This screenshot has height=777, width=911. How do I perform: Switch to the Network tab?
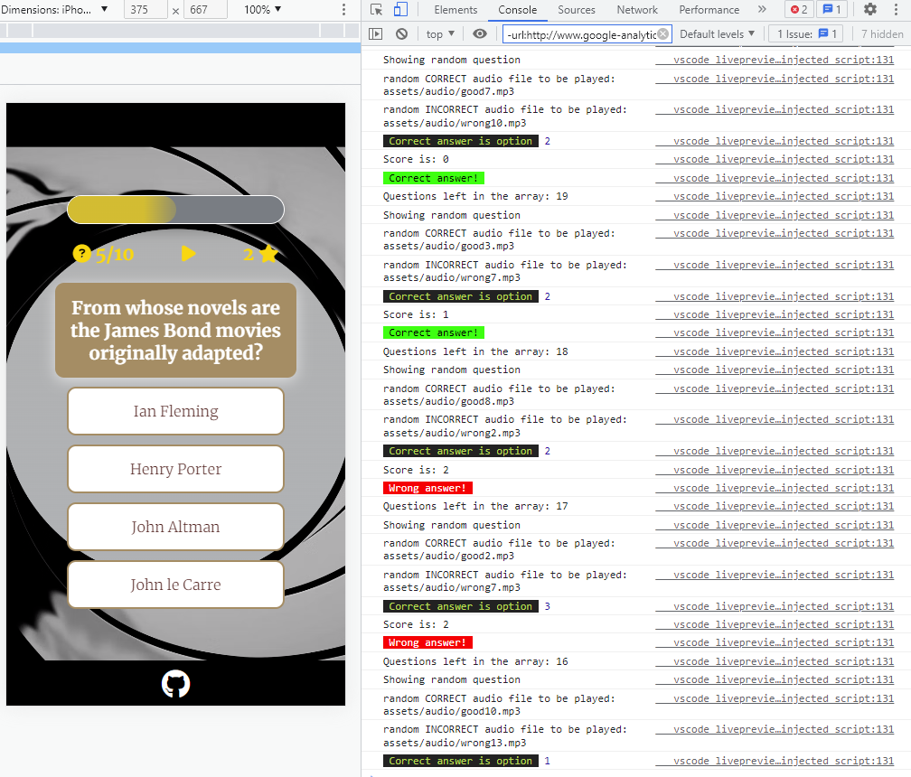(637, 10)
